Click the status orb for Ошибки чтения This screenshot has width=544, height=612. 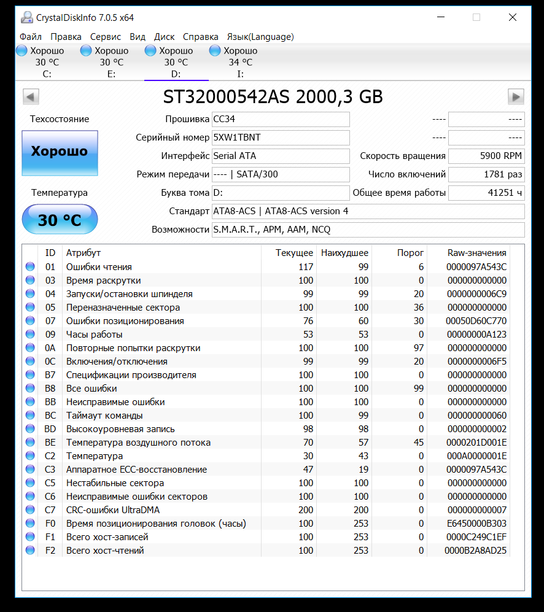coord(30,266)
